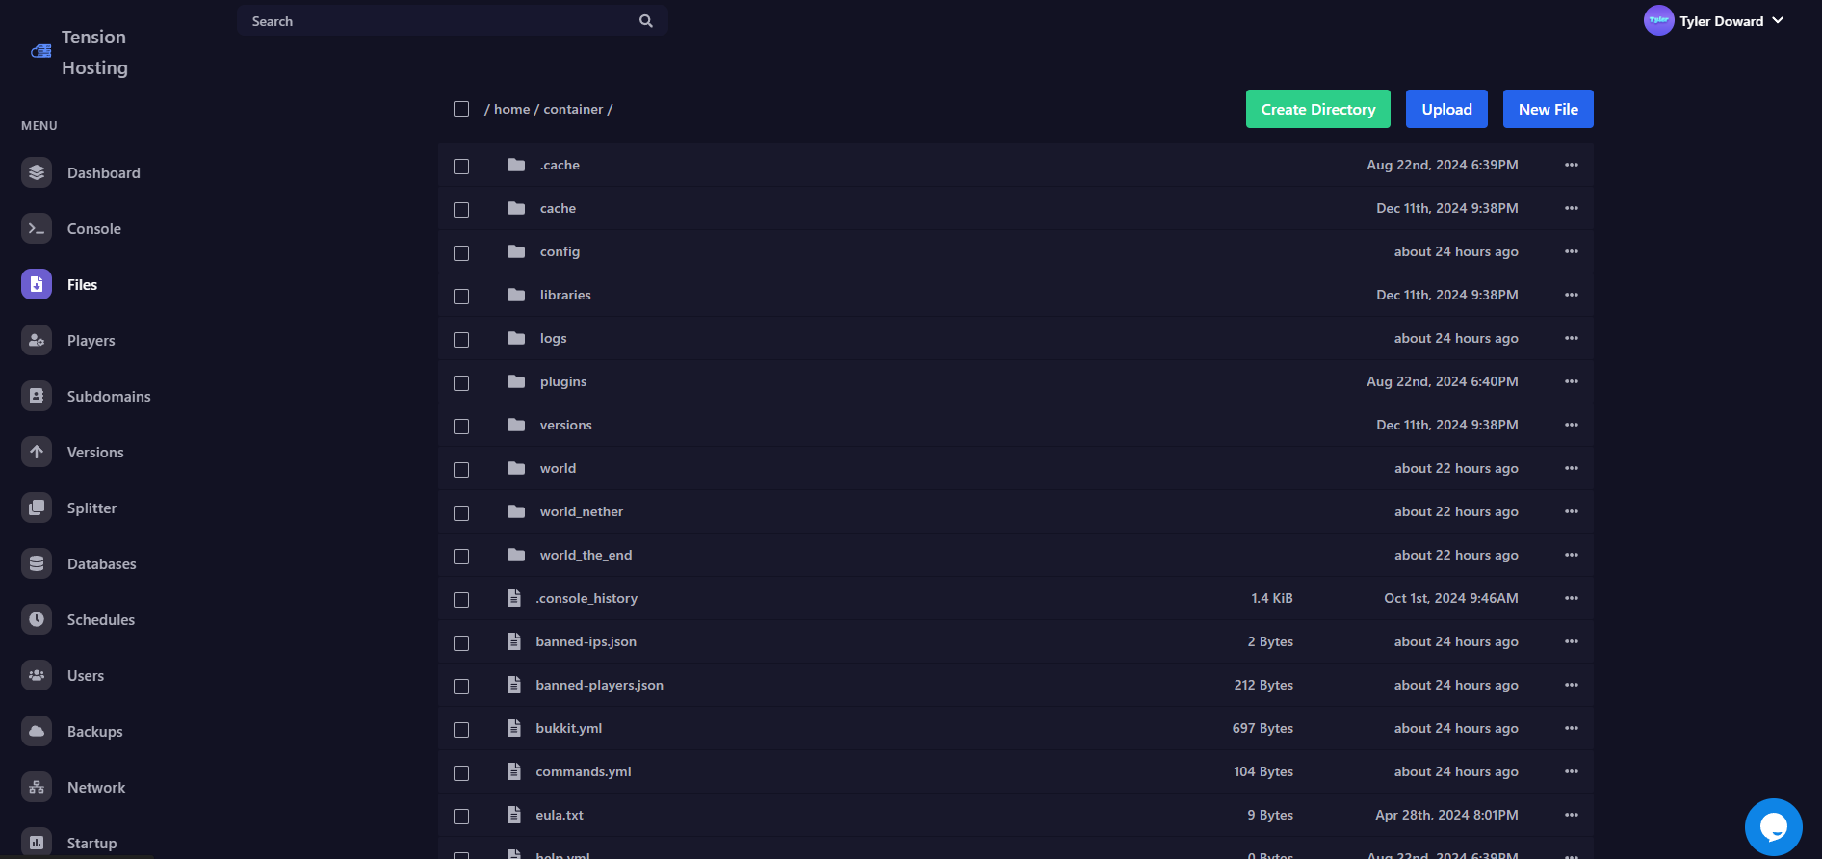The height and width of the screenshot is (859, 1822).
Task: Open the Dashboard sidebar icon
Action: [x=37, y=172]
